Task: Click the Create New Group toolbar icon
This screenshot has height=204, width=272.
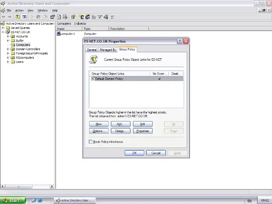Action: (88, 17)
